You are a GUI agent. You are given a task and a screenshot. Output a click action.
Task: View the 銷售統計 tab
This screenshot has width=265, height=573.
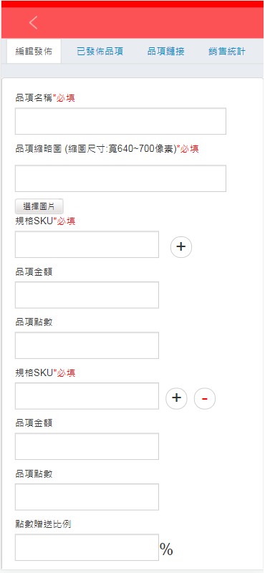coord(226,52)
